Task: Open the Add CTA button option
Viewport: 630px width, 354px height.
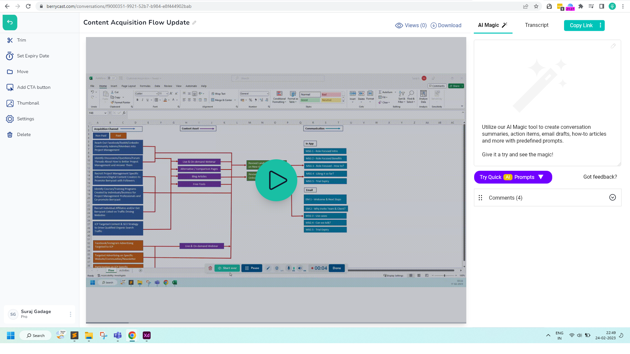Action: pyautogui.click(x=10, y=88)
